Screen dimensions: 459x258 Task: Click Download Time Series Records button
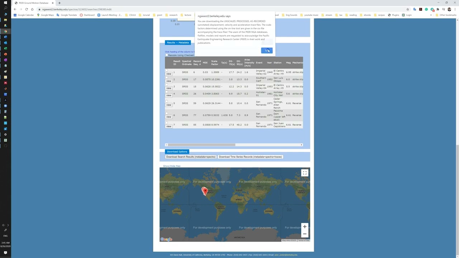coord(250,157)
